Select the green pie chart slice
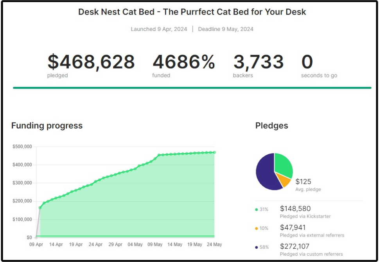The height and width of the screenshot is (262, 379). (x=283, y=164)
